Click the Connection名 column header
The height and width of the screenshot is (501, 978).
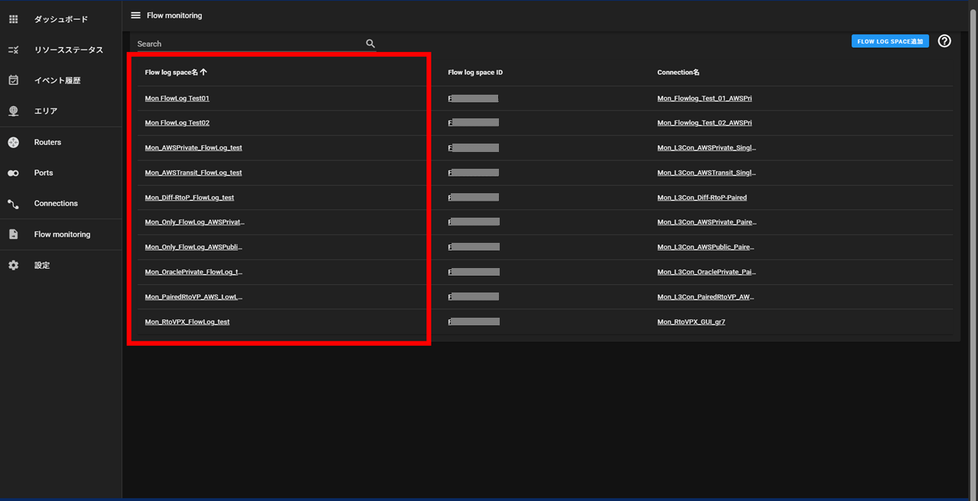[x=678, y=73]
